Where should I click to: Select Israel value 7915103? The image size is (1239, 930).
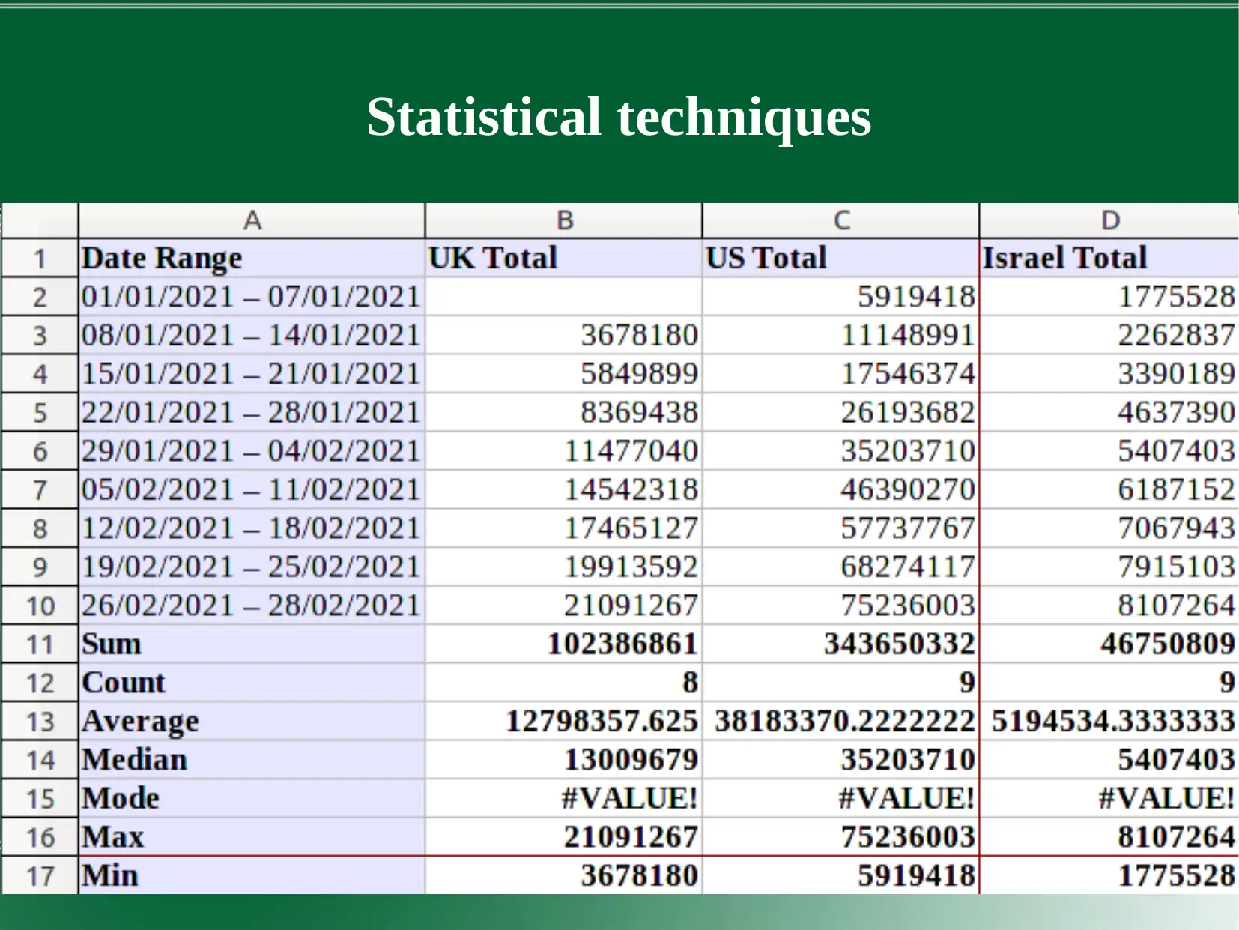coord(1109,567)
